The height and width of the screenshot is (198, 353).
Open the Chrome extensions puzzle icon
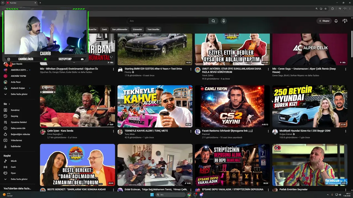coord(332,9)
